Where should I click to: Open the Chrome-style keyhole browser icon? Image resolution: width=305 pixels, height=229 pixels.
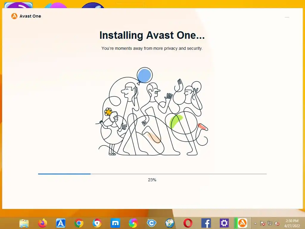pyautogui.click(x=97, y=223)
